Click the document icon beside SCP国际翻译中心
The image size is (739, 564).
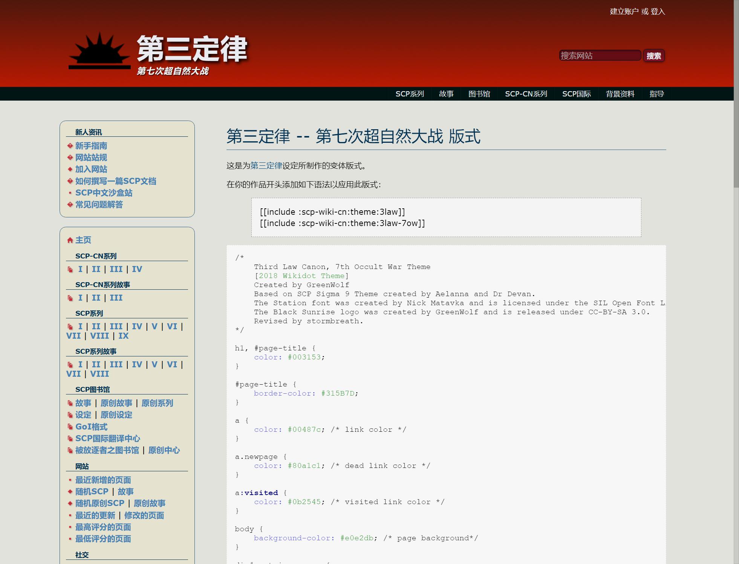pyautogui.click(x=70, y=439)
